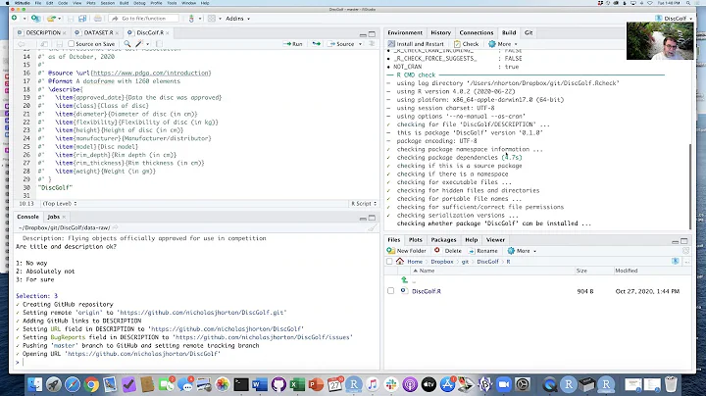Toggle the DiscGolf.R file checkbox
The width and height of the screenshot is (706, 396).
click(x=390, y=291)
